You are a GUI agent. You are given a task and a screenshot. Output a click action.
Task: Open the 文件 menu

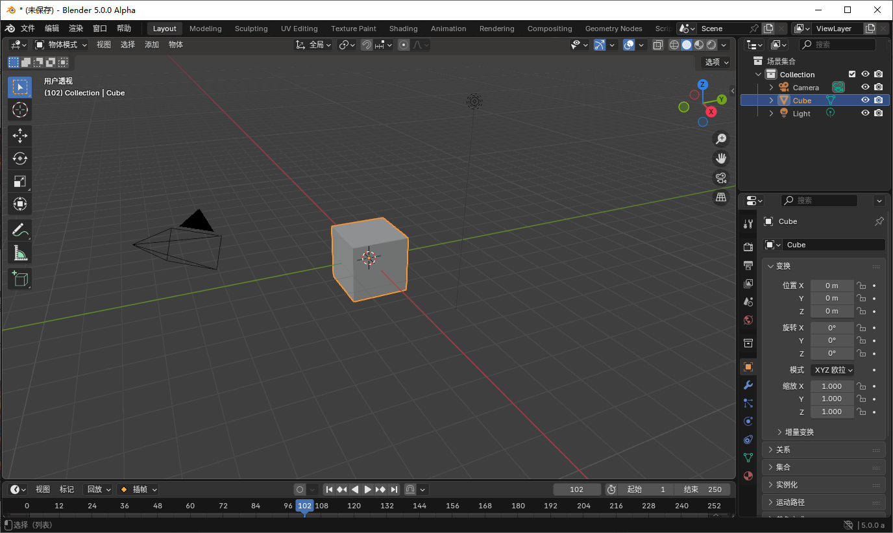coord(28,29)
